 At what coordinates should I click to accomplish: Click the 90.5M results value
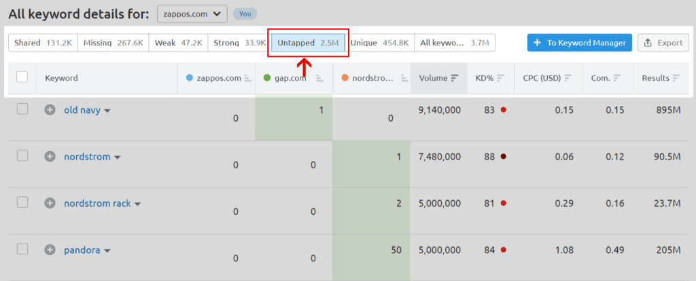pos(667,157)
